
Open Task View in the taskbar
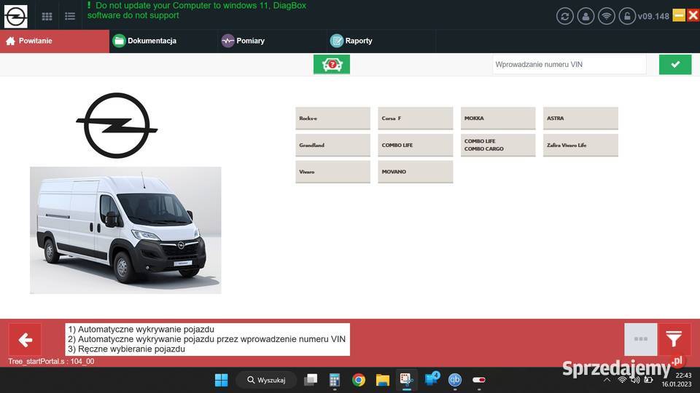tap(311, 380)
